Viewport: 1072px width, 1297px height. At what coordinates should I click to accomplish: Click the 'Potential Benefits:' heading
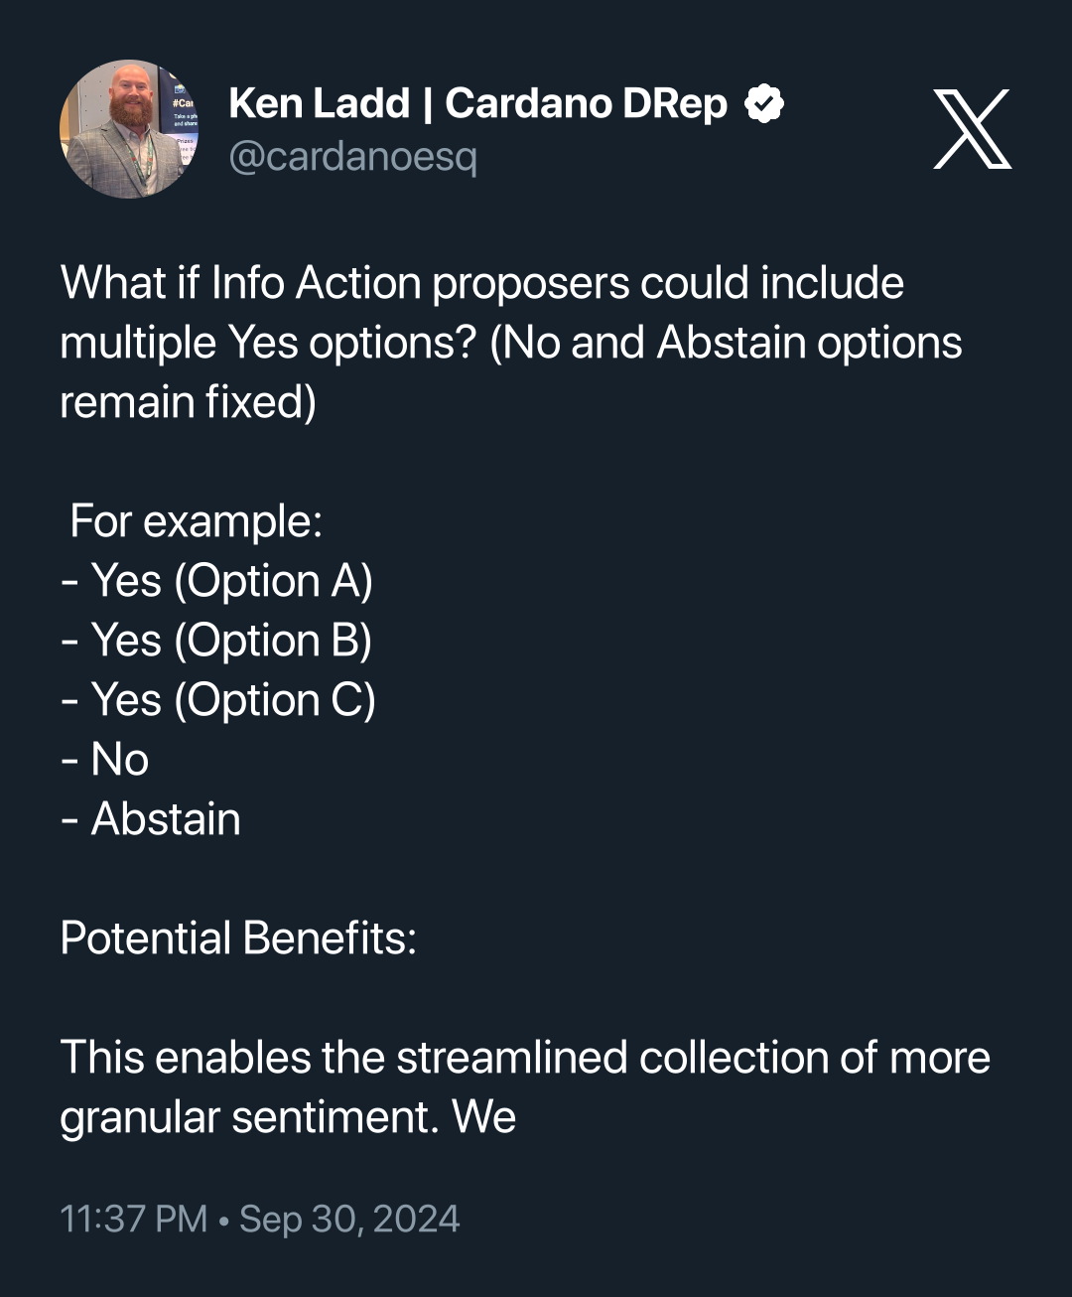[x=238, y=938]
